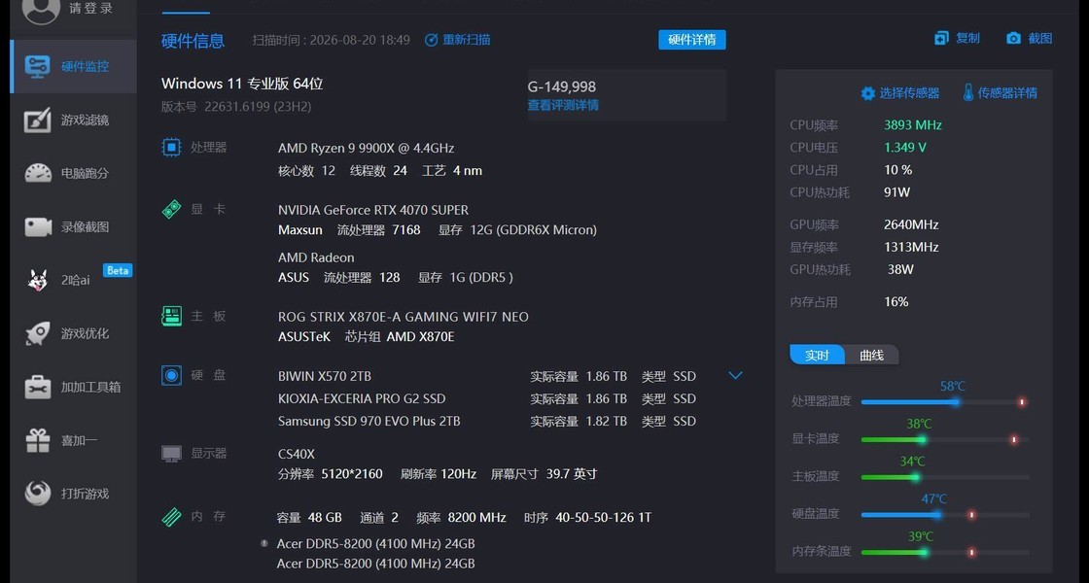Open hardware monitoring sidebar icon
The height and width of the screenshot is (583, 1089).
[38, 66]
